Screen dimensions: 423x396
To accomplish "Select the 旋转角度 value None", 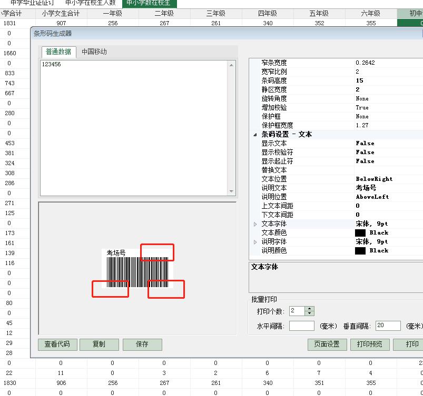I will pos(362,98).
